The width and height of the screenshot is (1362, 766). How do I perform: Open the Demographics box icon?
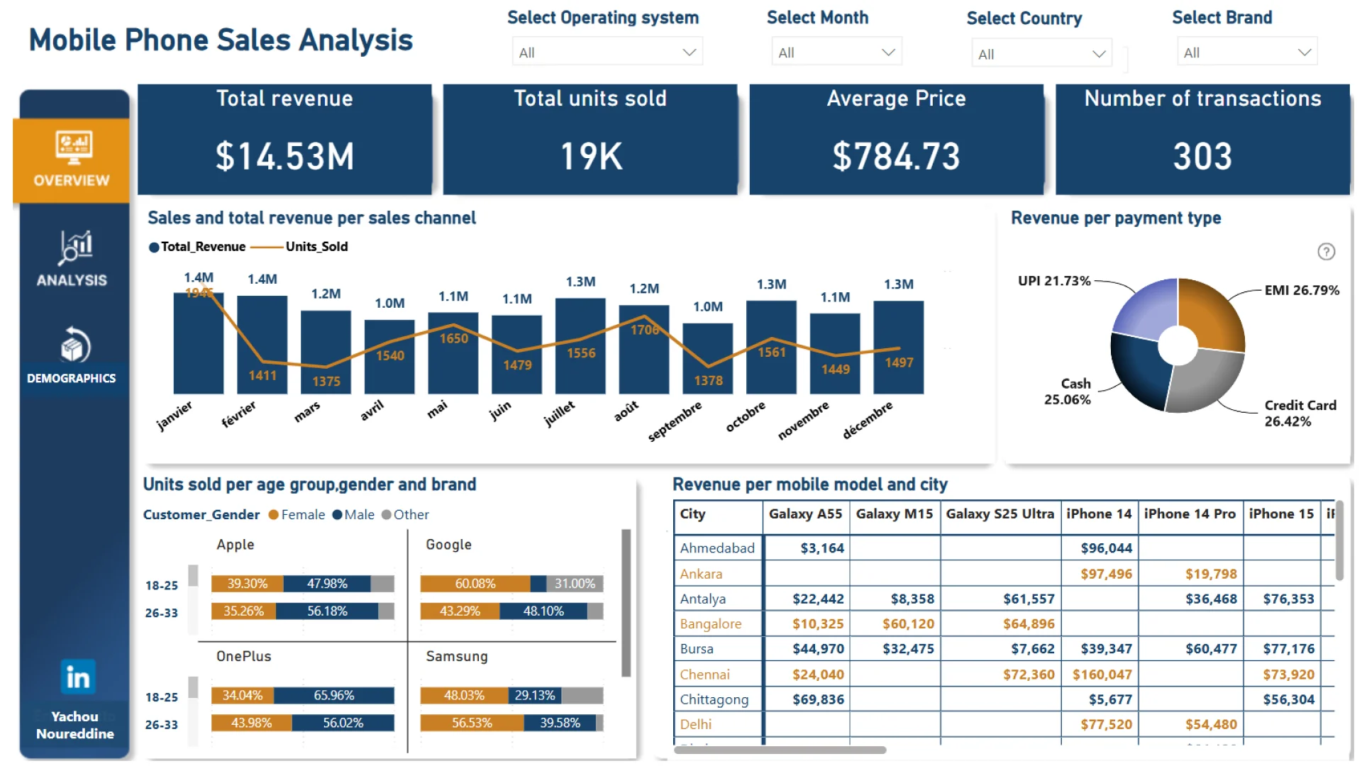74,345
